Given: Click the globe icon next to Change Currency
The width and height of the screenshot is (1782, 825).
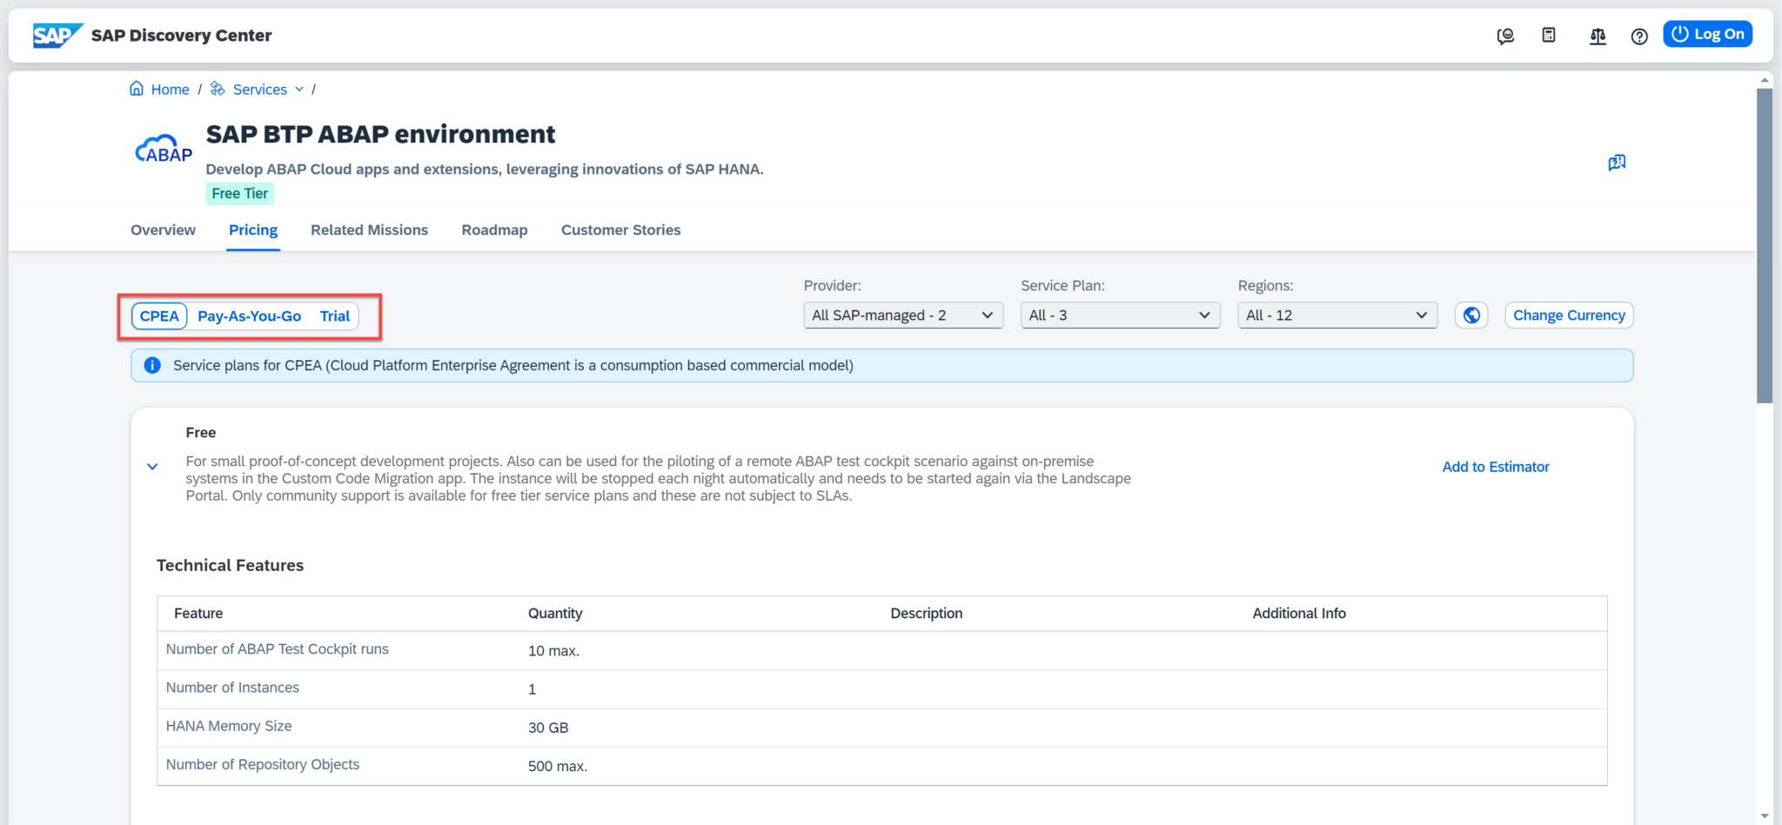Looking at the screenshot, I should (x=1470, y=315).
